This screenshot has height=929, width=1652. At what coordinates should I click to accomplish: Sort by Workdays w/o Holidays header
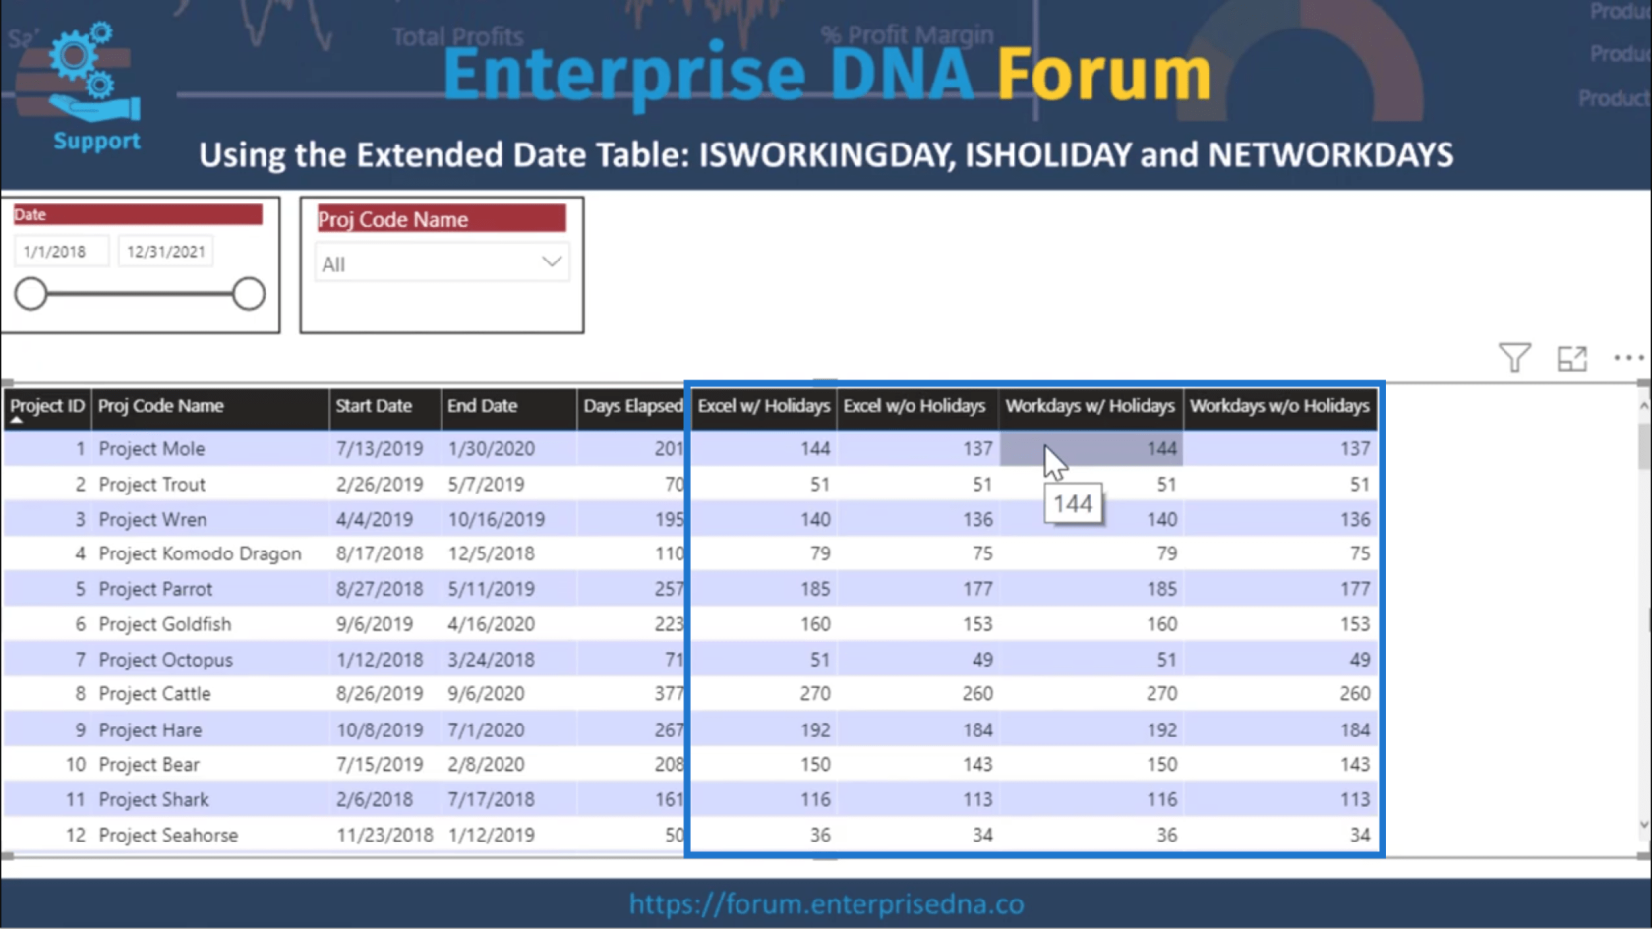[1279, 406]
